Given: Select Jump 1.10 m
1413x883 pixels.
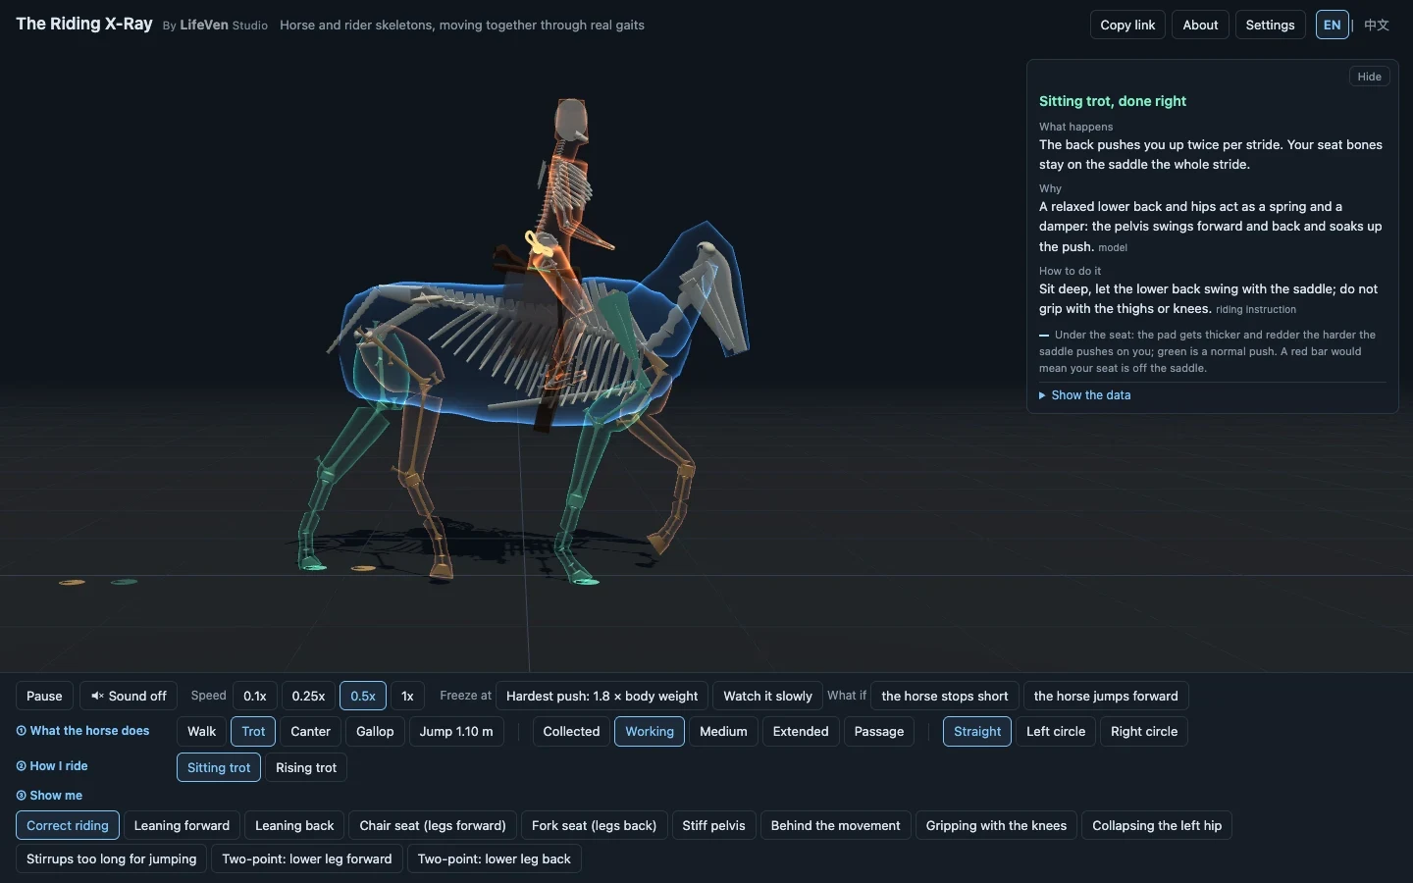Looking at the screenshot, I should point(456,731).
